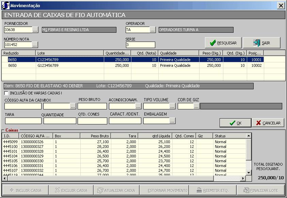Screen dimensions: 287x198
Task: Click the Peso Bruto column header in Caixas
Action: tap(95, 136)
